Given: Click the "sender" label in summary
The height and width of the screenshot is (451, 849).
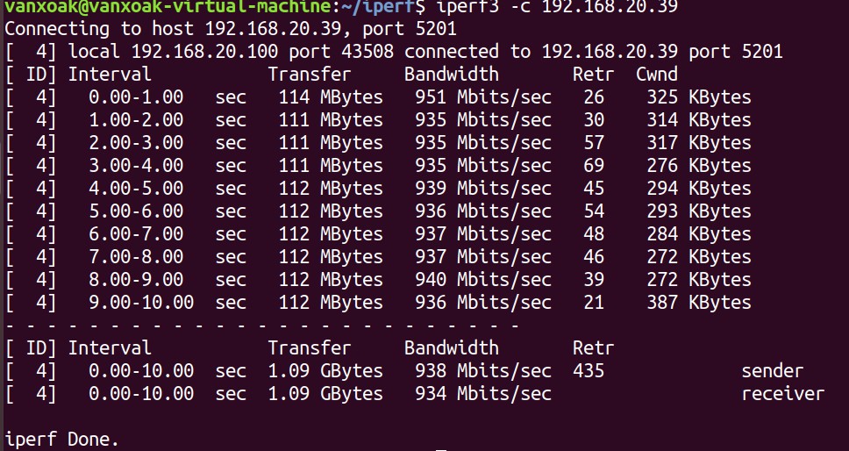Looking at the screenshot, I should click(x=773, y=371).
